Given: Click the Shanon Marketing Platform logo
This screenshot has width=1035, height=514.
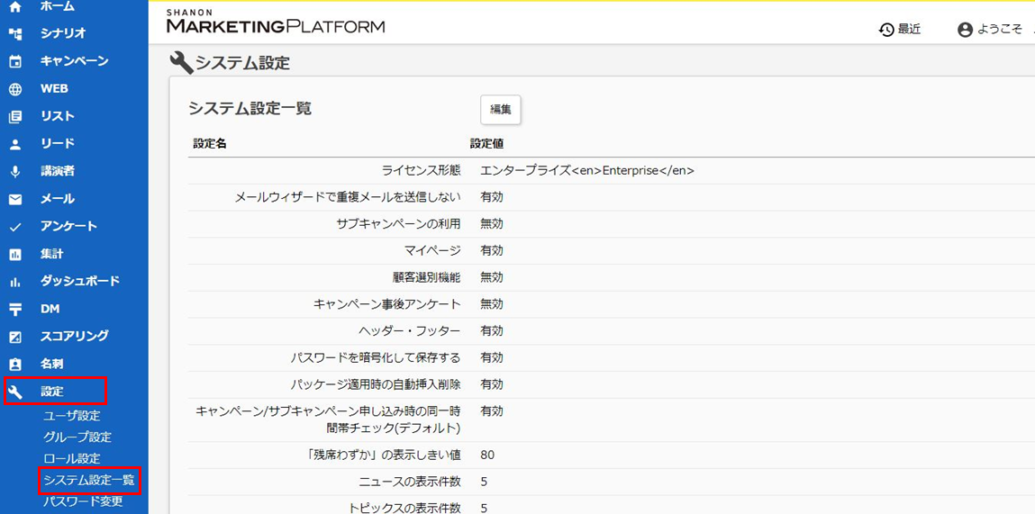Looking at the screenshot, I should 275,23.
